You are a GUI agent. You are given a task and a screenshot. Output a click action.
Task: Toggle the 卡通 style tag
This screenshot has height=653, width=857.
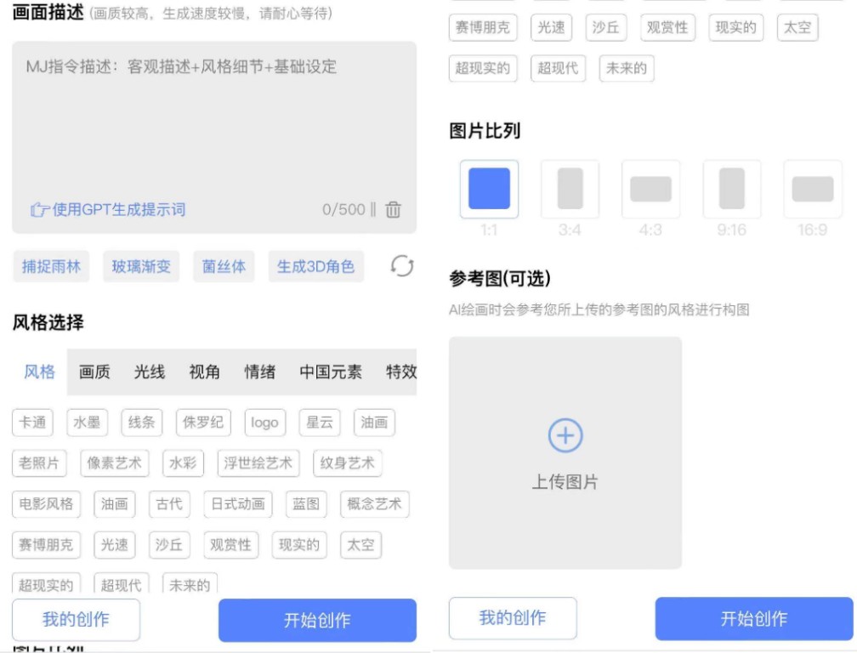coord(32,422)
